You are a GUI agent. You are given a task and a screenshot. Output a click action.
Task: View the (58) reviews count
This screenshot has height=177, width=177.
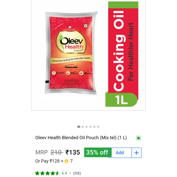[77, 173]
